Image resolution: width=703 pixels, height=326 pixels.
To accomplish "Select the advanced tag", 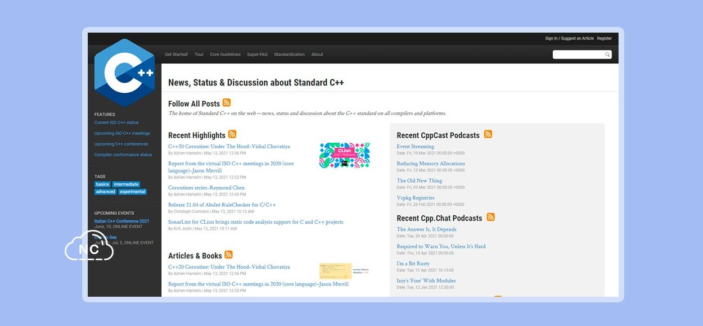I will (x=105, y=192).
